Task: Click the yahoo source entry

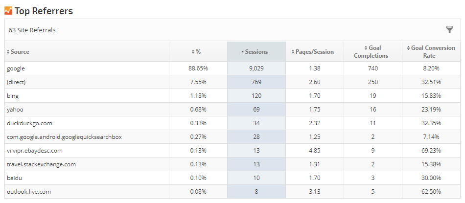Action: tap(15, 110)
